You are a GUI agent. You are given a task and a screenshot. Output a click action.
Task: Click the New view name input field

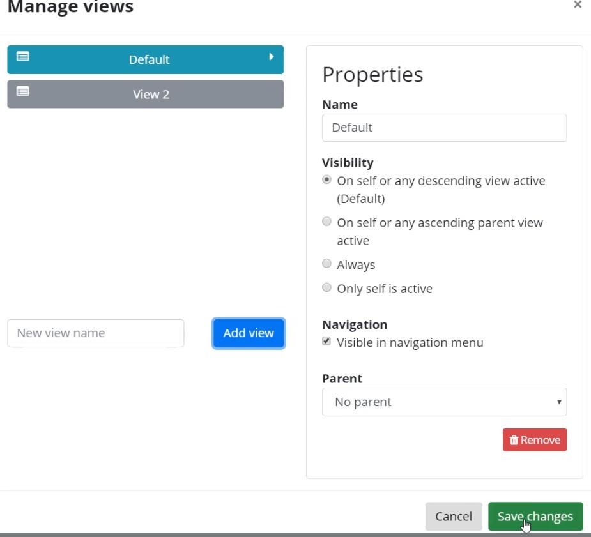[x=95, y=333]
